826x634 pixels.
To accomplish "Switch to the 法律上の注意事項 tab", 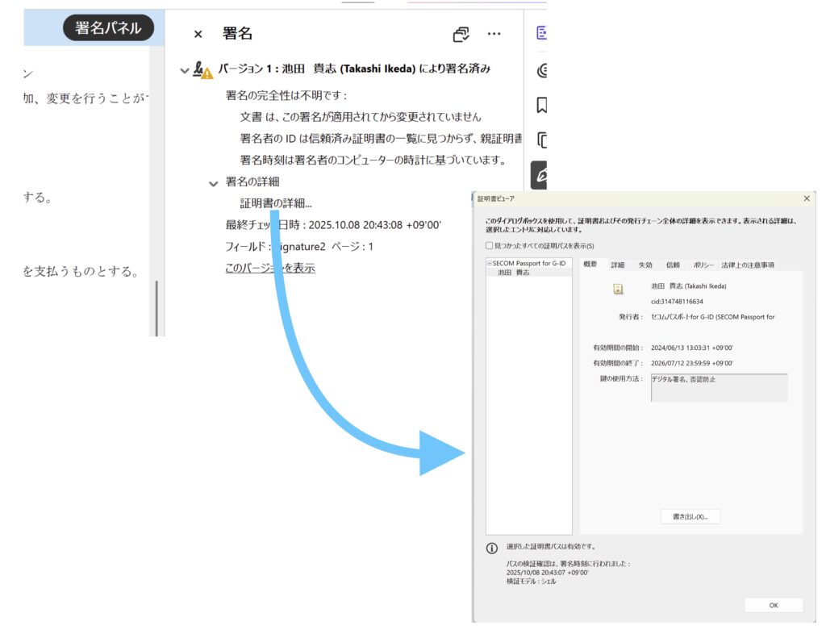I will point(748,265).
